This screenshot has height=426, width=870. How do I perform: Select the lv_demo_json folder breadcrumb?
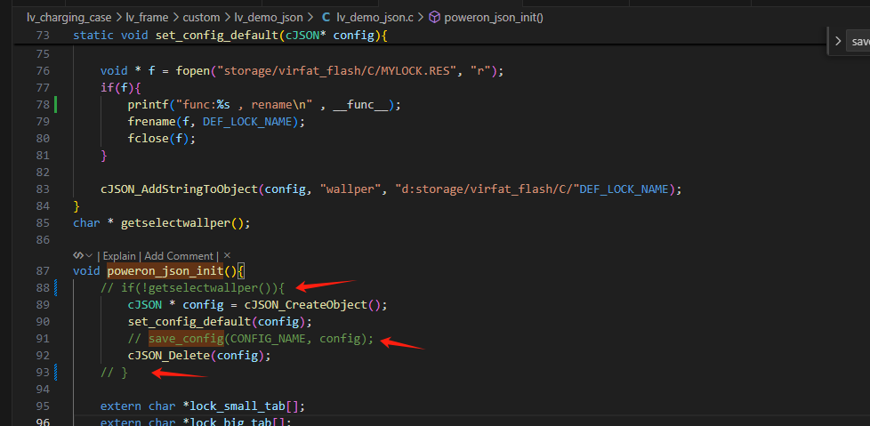[269, 17]
